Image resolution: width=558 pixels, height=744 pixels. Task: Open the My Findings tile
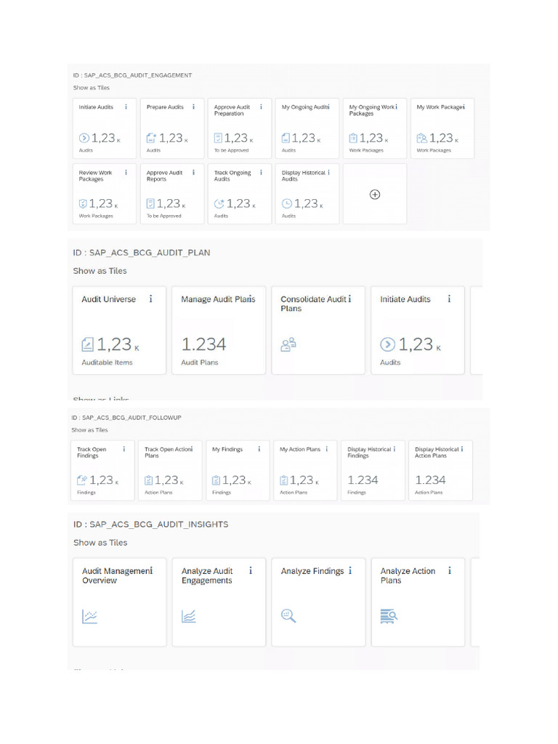[238, 470]
